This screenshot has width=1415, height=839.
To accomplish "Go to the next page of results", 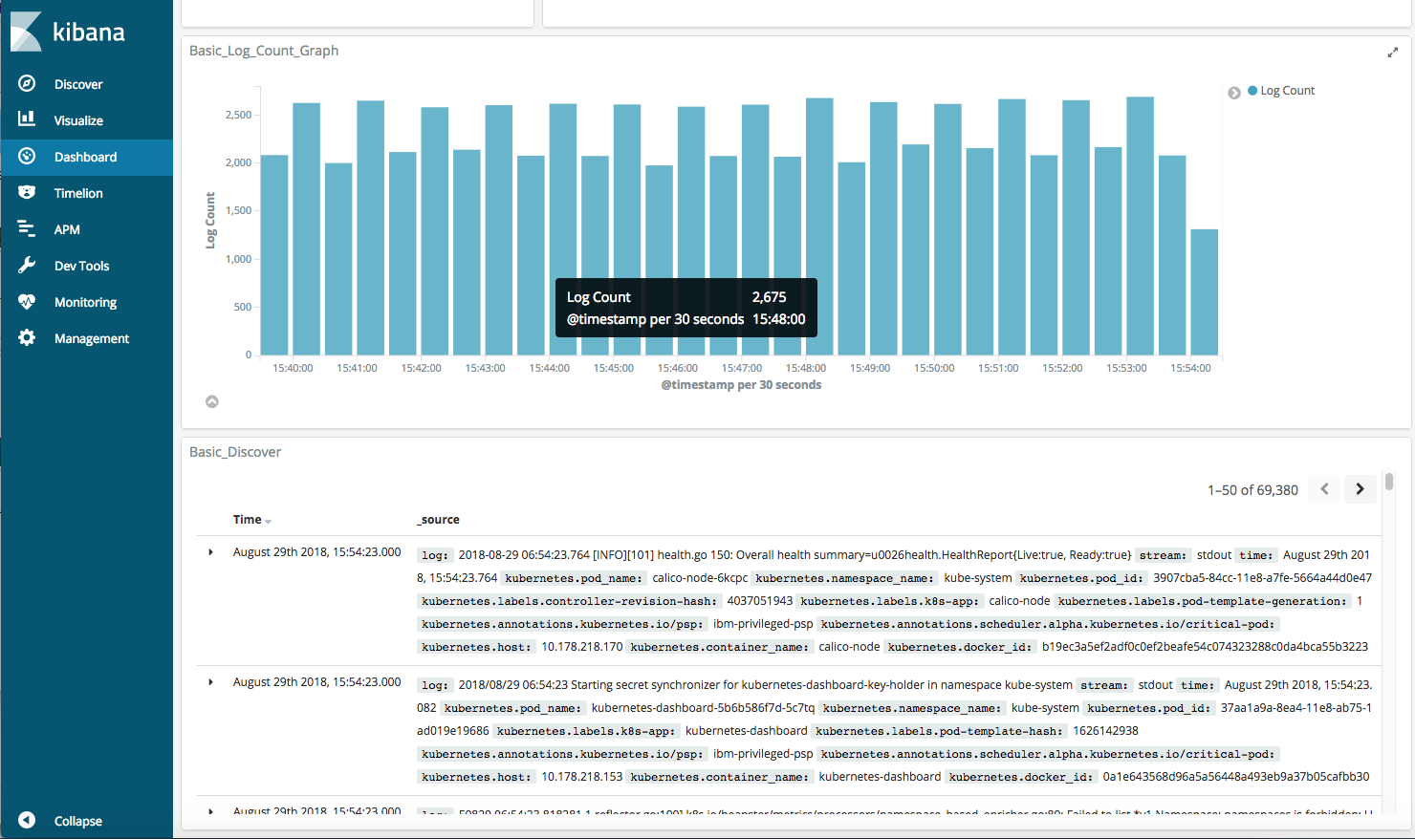I will [x=1360, y=489].
